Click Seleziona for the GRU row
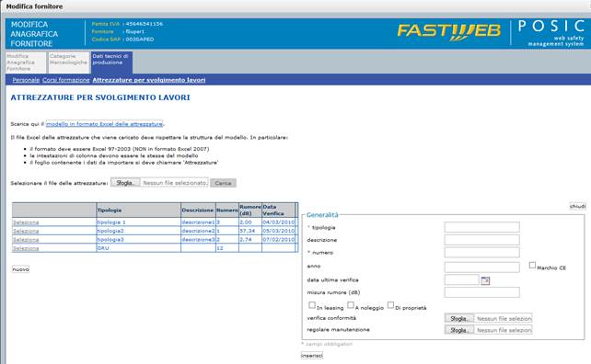Viewport: 591px width, 364px height. (x=26, y=248)
